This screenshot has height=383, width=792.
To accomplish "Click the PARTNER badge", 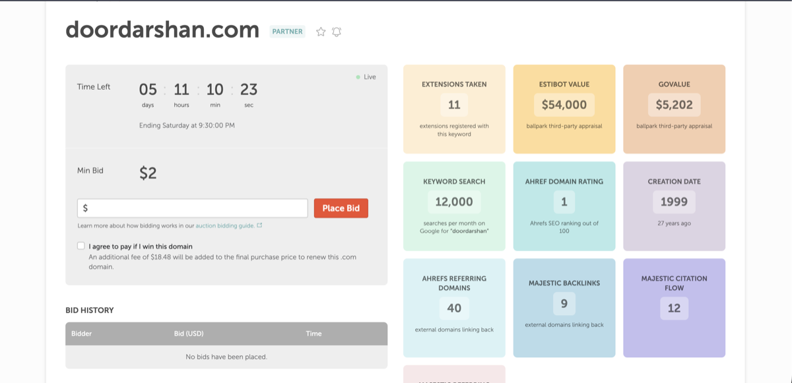I will (287, 31).
